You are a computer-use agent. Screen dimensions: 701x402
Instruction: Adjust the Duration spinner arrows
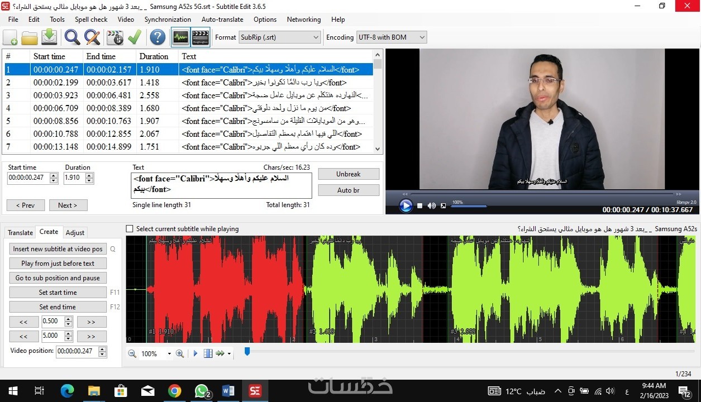tap(89, 178)
